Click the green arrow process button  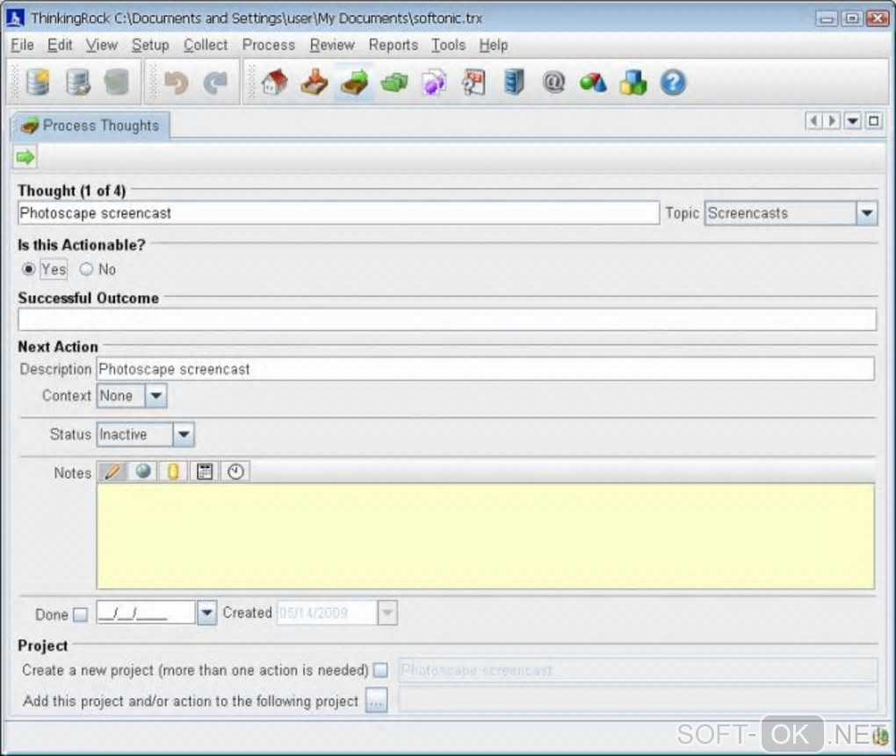click(x=25, y=157)
